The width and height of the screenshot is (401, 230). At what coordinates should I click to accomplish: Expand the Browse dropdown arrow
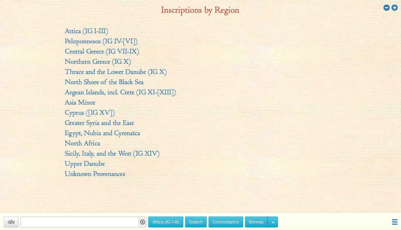click(273, 222)
